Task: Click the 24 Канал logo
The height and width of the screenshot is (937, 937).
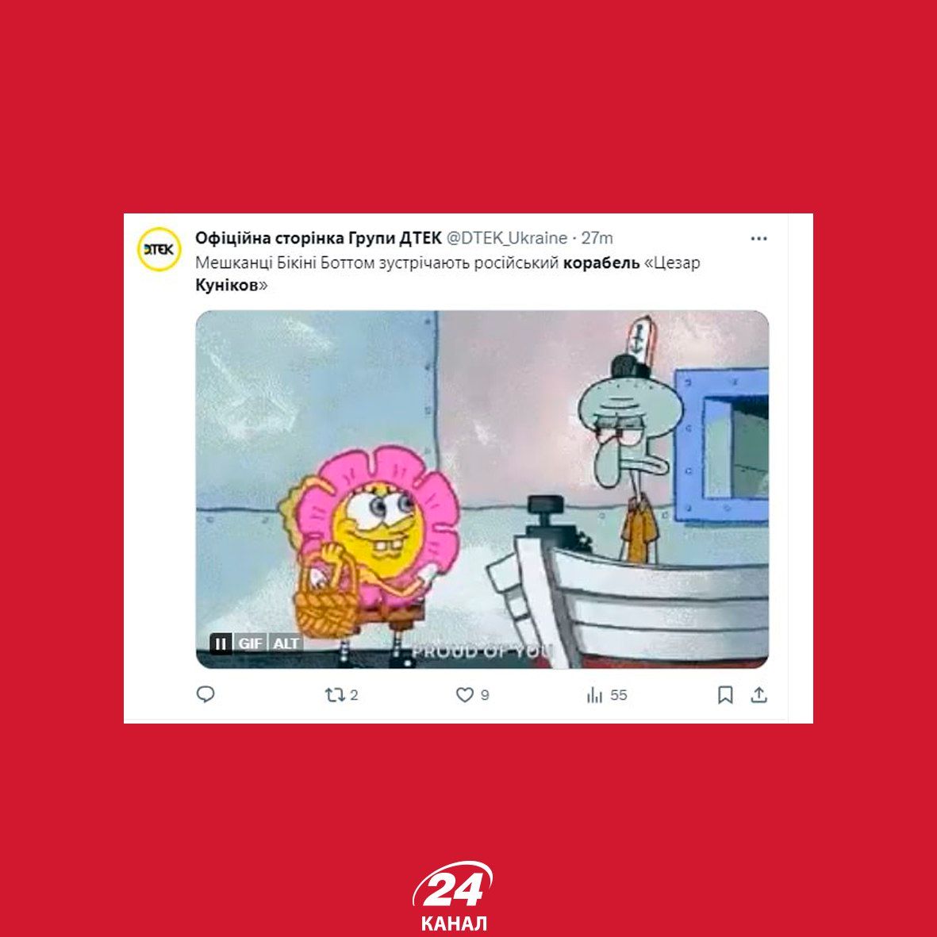Action: (x=453, y=896)
